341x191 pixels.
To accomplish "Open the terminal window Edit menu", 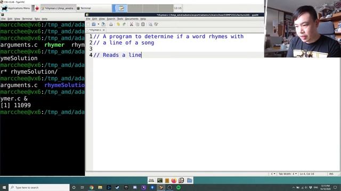I will coord(10,19).
